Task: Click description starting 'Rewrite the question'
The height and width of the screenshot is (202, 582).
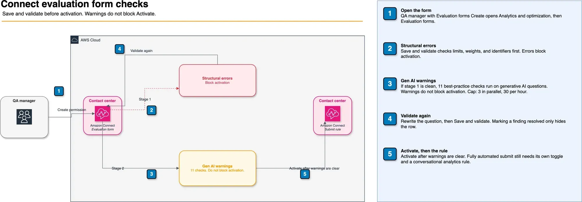Action: 483,124
